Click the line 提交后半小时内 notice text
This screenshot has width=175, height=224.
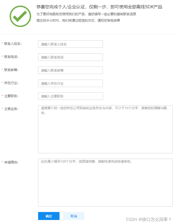(78, 21)
